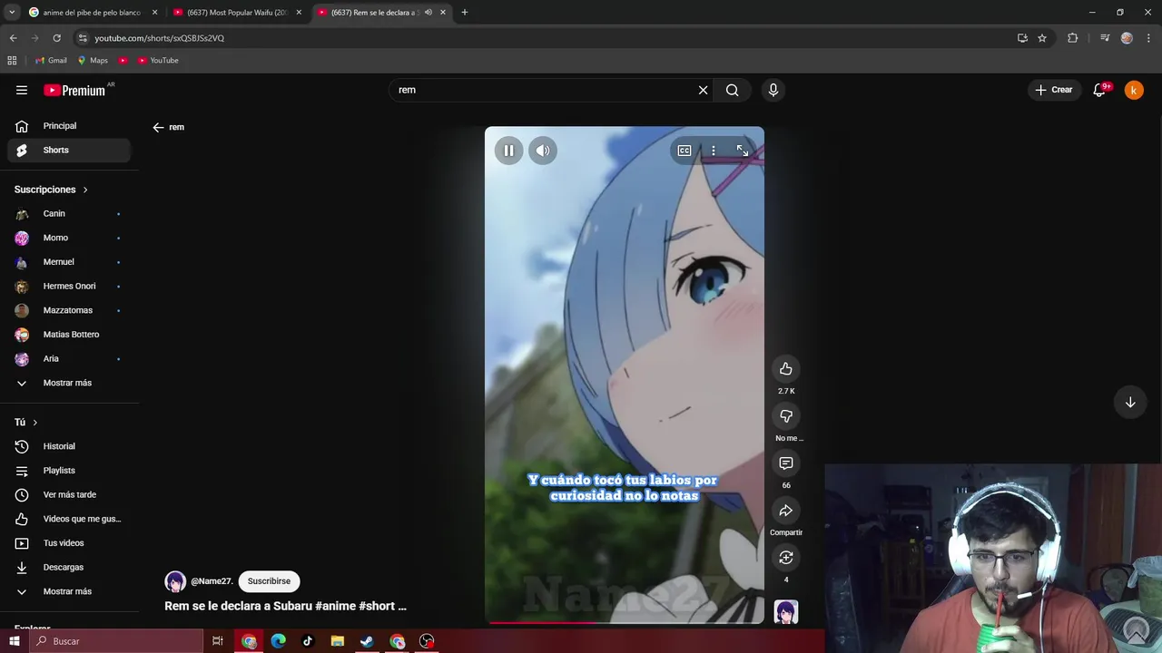Open the Gmail bookmark
This screenshot has height=653, width=1162.
(x=51, y=61)
